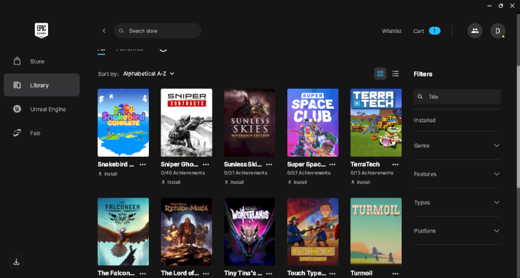Click the Snakebird title text

point(116,165)
